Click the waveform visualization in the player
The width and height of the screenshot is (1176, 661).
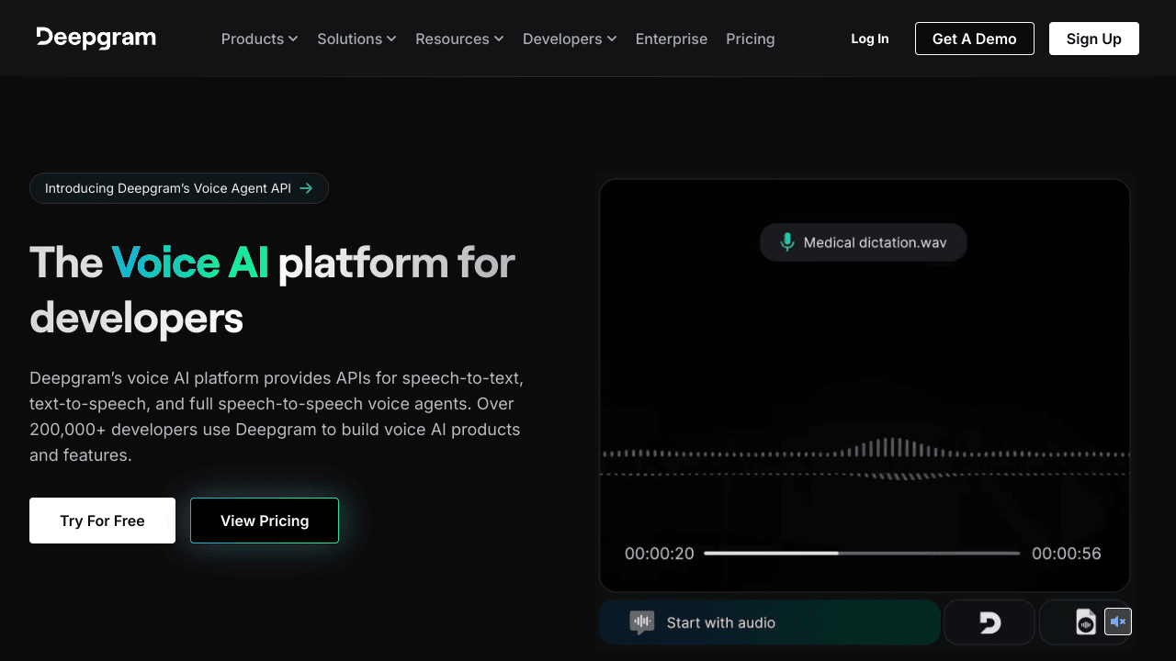[864, 454]
